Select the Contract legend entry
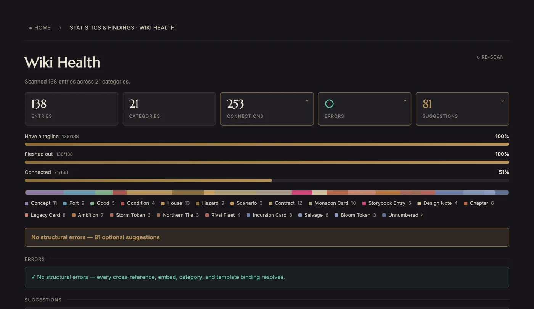This screenshot has height=309, width=534. click(x=285, y=203)
